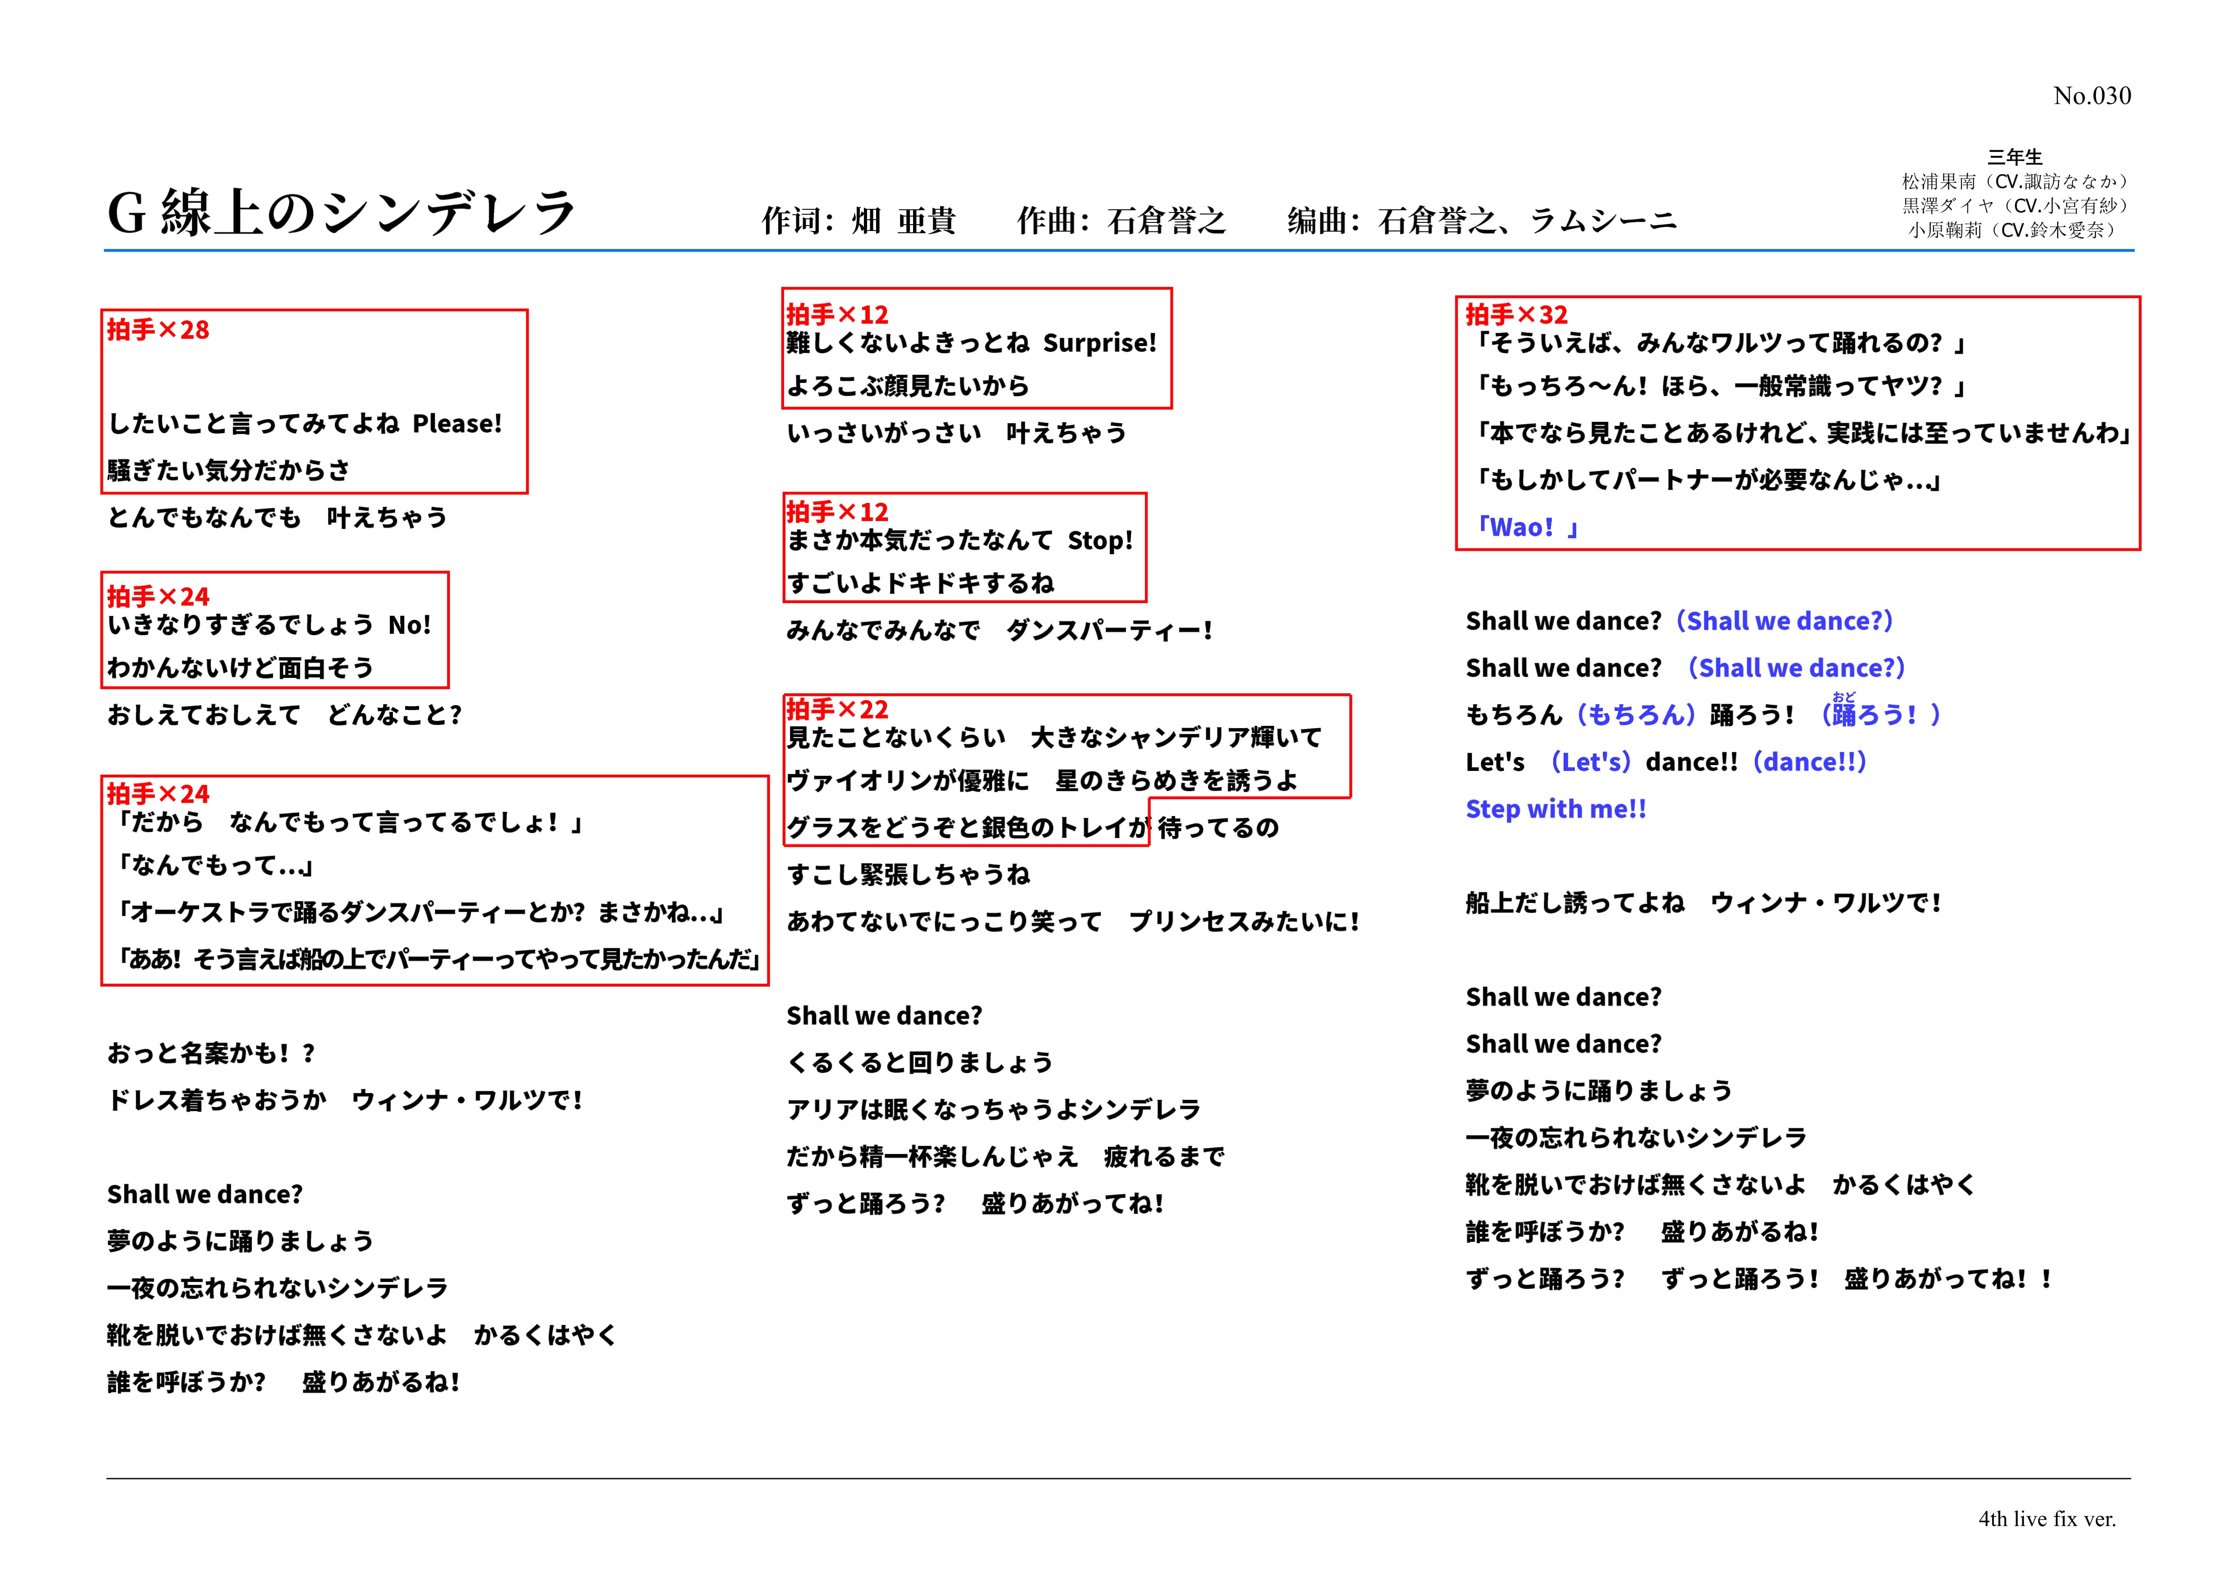The width and height of the screenshot is (2238, 1582).
Task: Click the line まさか本気だったなんて Stop!
Action: [959, 540]
